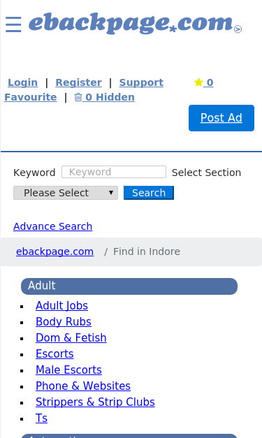This screenshot has width=262, height=438.
Task: Open the Adult Jobs category
Action: pos(61,305)
